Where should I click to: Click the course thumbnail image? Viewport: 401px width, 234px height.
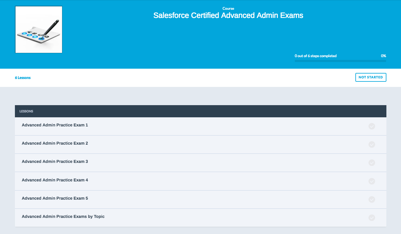39,29
